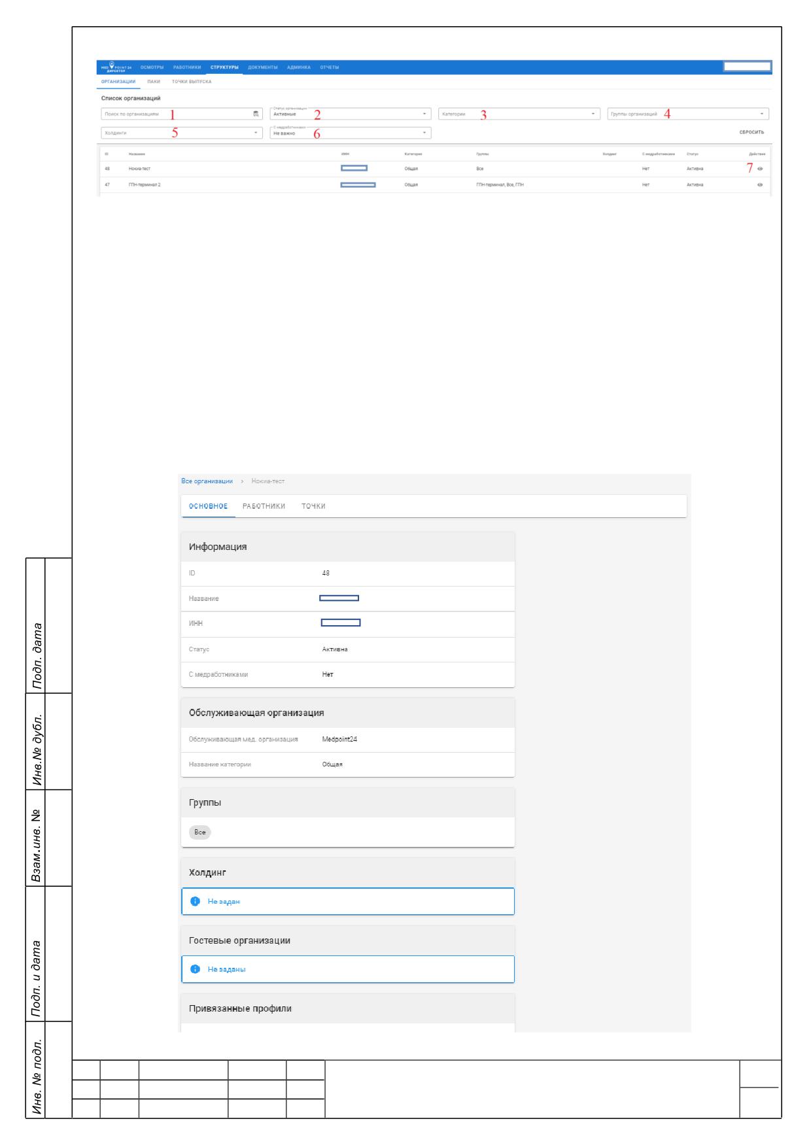Click the Medpoint24 Директор logo

pyautogui.click(x=115, y=67)
